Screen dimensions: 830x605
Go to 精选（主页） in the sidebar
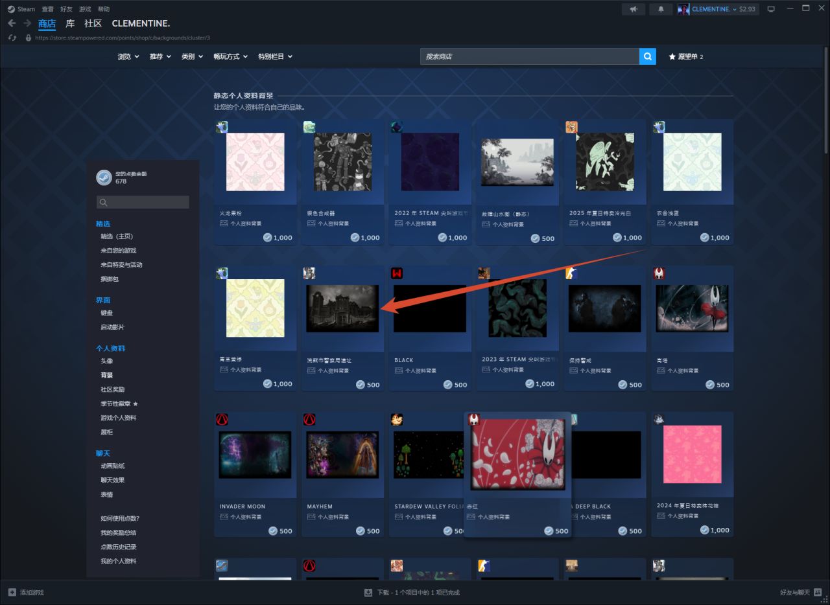point(117,236)
